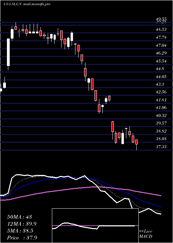Screen dimensions: 173x243
Task: Click the 47.78 price axis label
Action: (161, 37)
